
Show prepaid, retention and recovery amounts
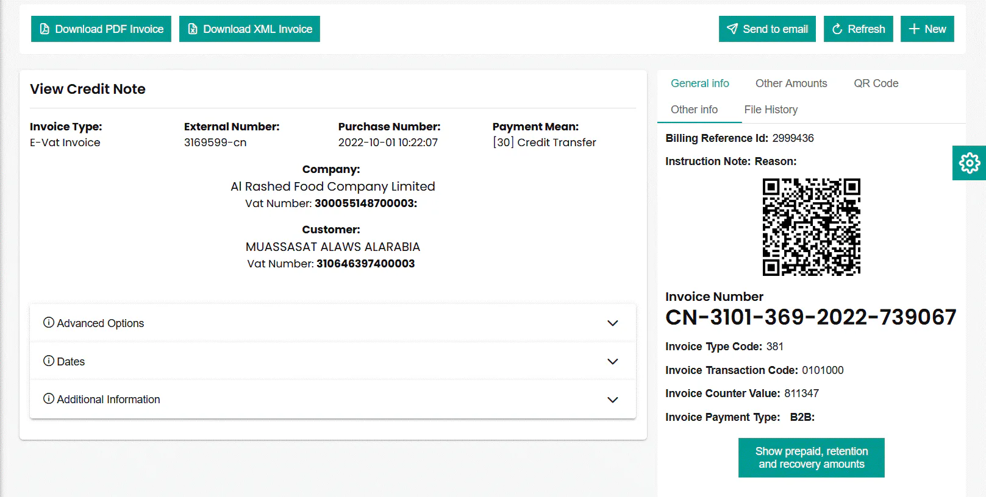click(x=811, y=457)
